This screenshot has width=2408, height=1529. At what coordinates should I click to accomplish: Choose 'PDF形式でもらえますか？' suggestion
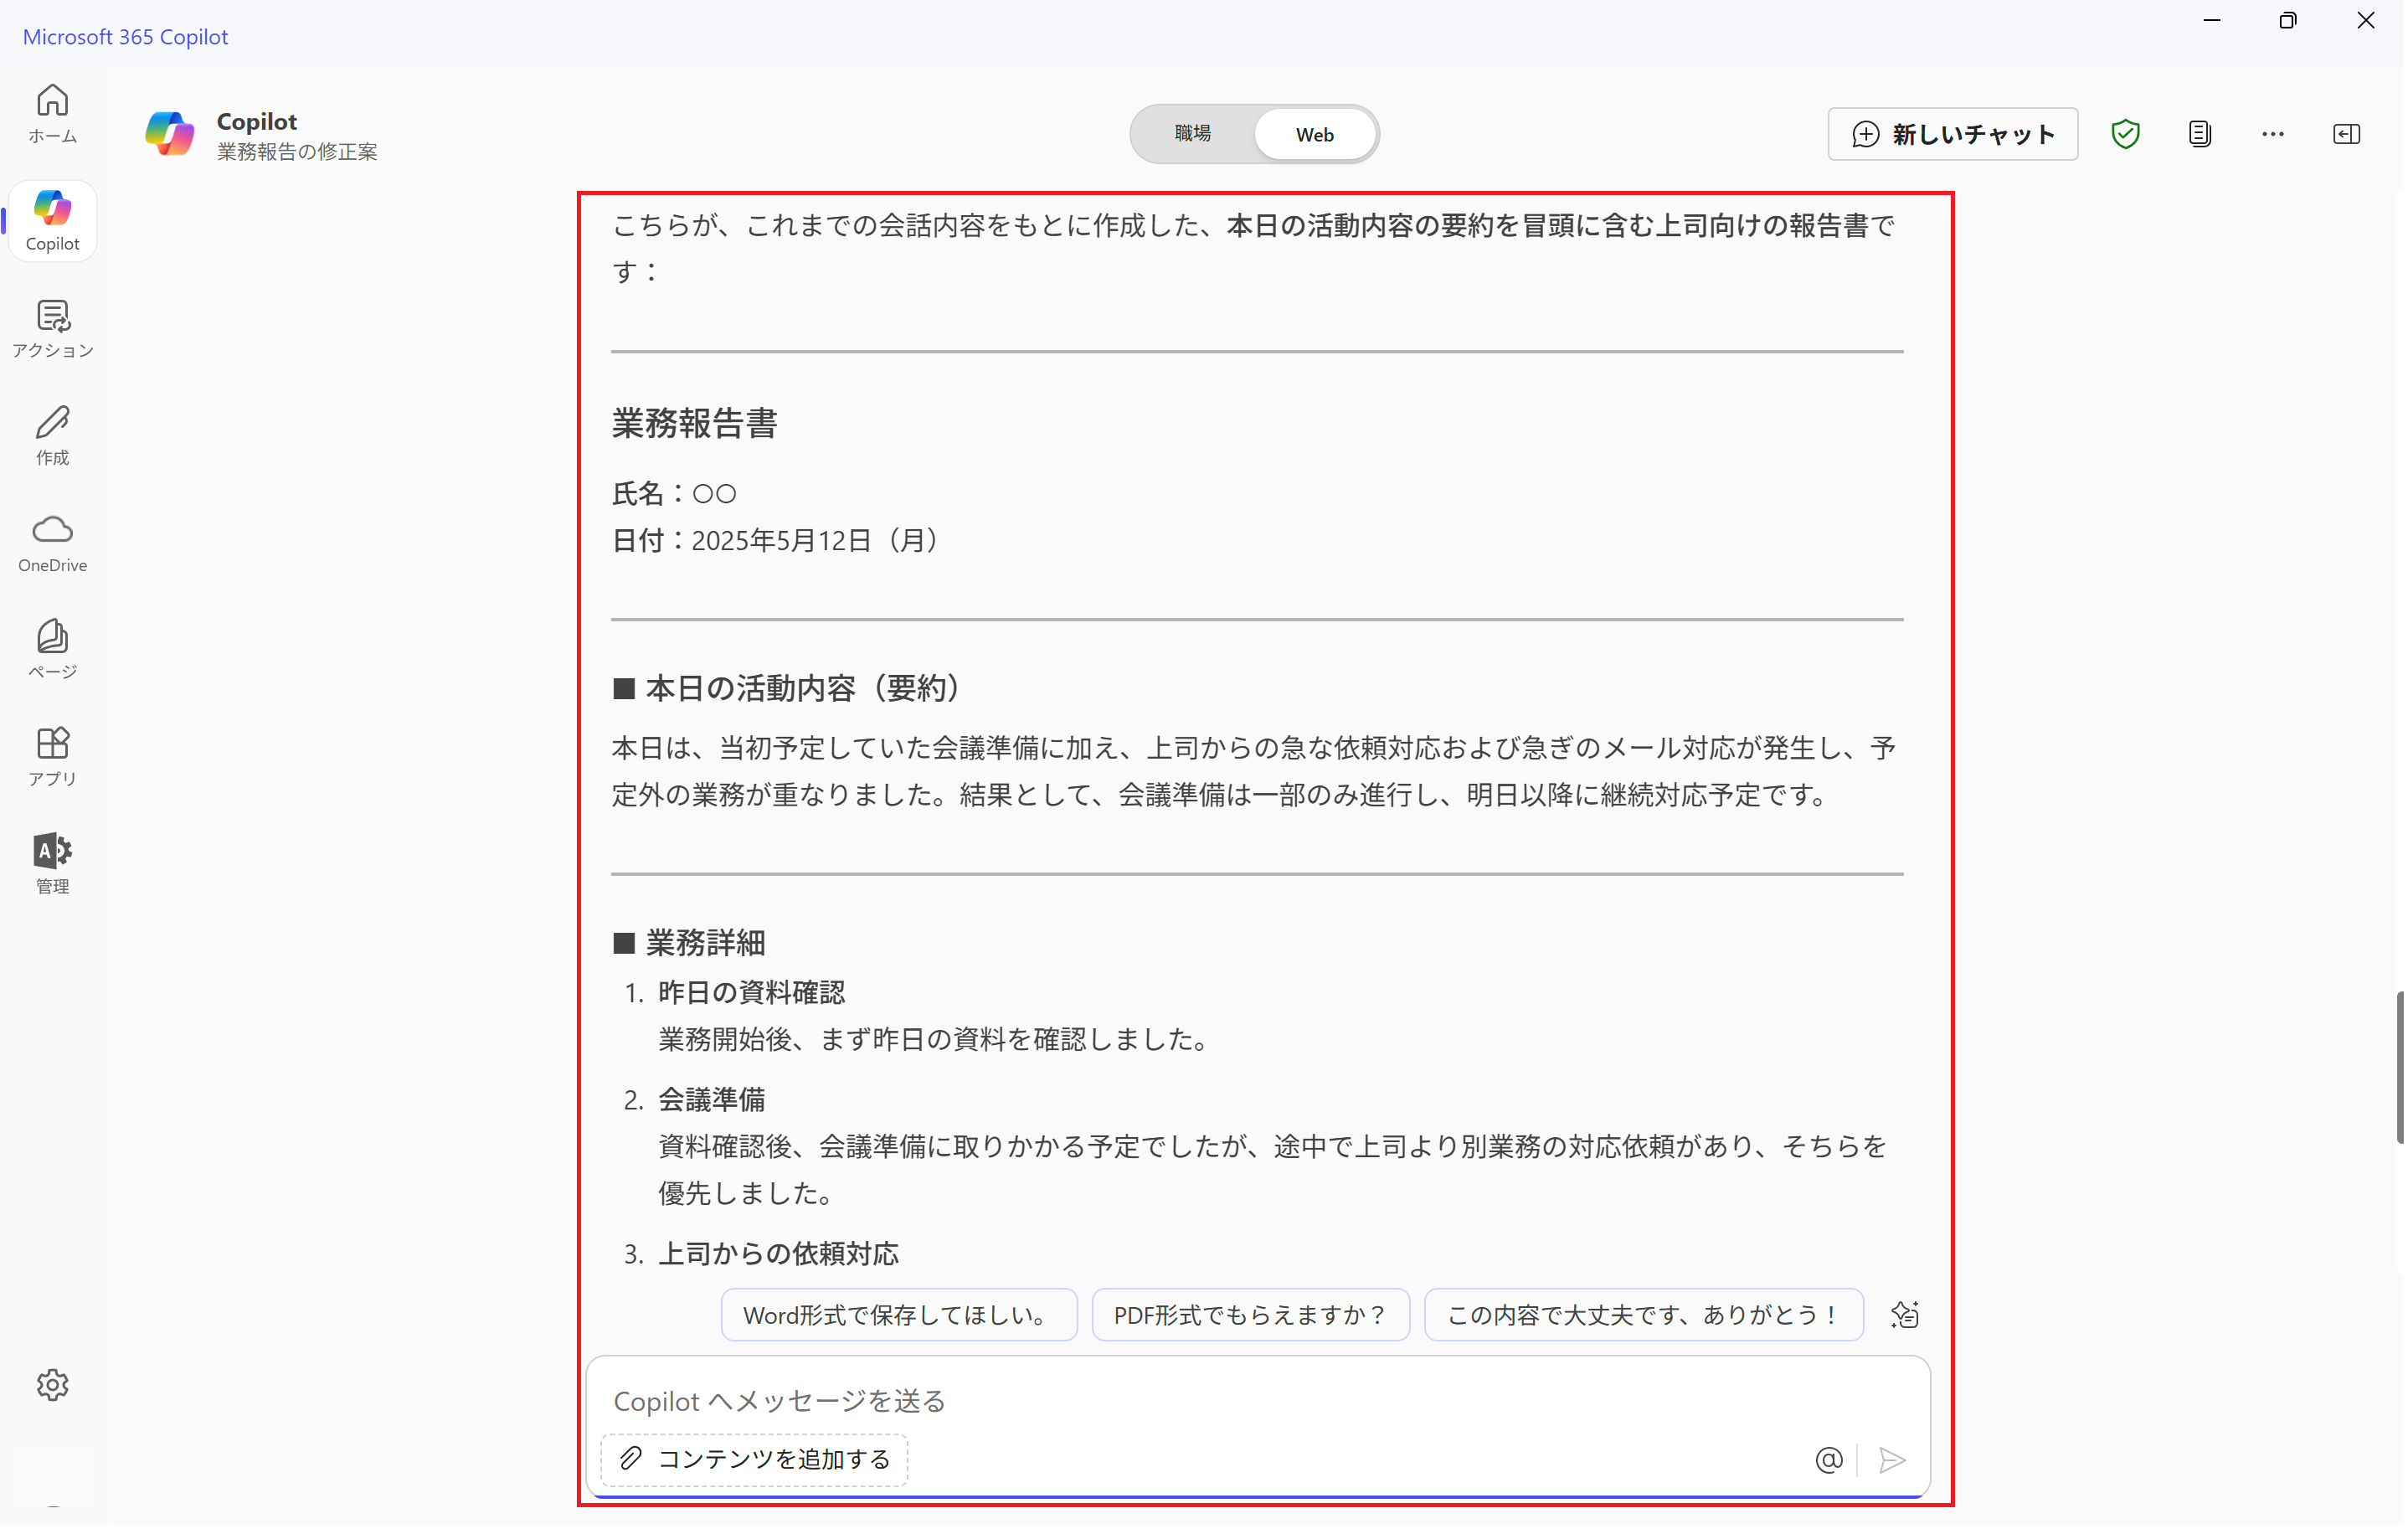pyautogui.click(x=1252, y=1316)
